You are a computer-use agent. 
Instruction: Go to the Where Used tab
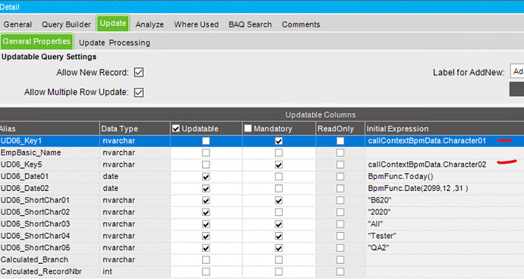(196, 24)
